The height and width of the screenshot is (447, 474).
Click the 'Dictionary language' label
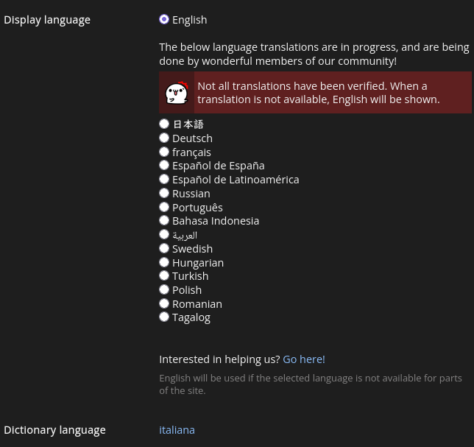pos(54,430)
